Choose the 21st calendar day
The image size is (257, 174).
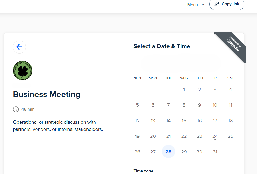click(168, 136)
